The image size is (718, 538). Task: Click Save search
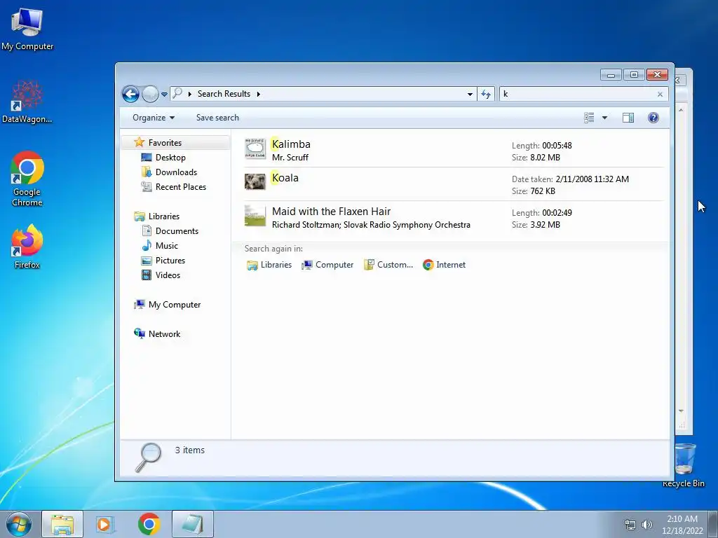point(217,118)
